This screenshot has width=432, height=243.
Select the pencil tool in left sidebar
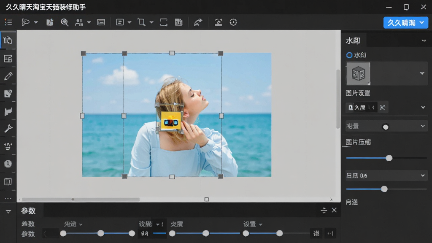[x=8, y=76]
